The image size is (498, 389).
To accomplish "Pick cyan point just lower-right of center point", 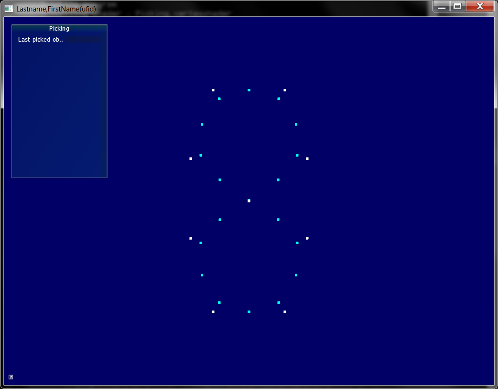I will [x=278, y=220].
